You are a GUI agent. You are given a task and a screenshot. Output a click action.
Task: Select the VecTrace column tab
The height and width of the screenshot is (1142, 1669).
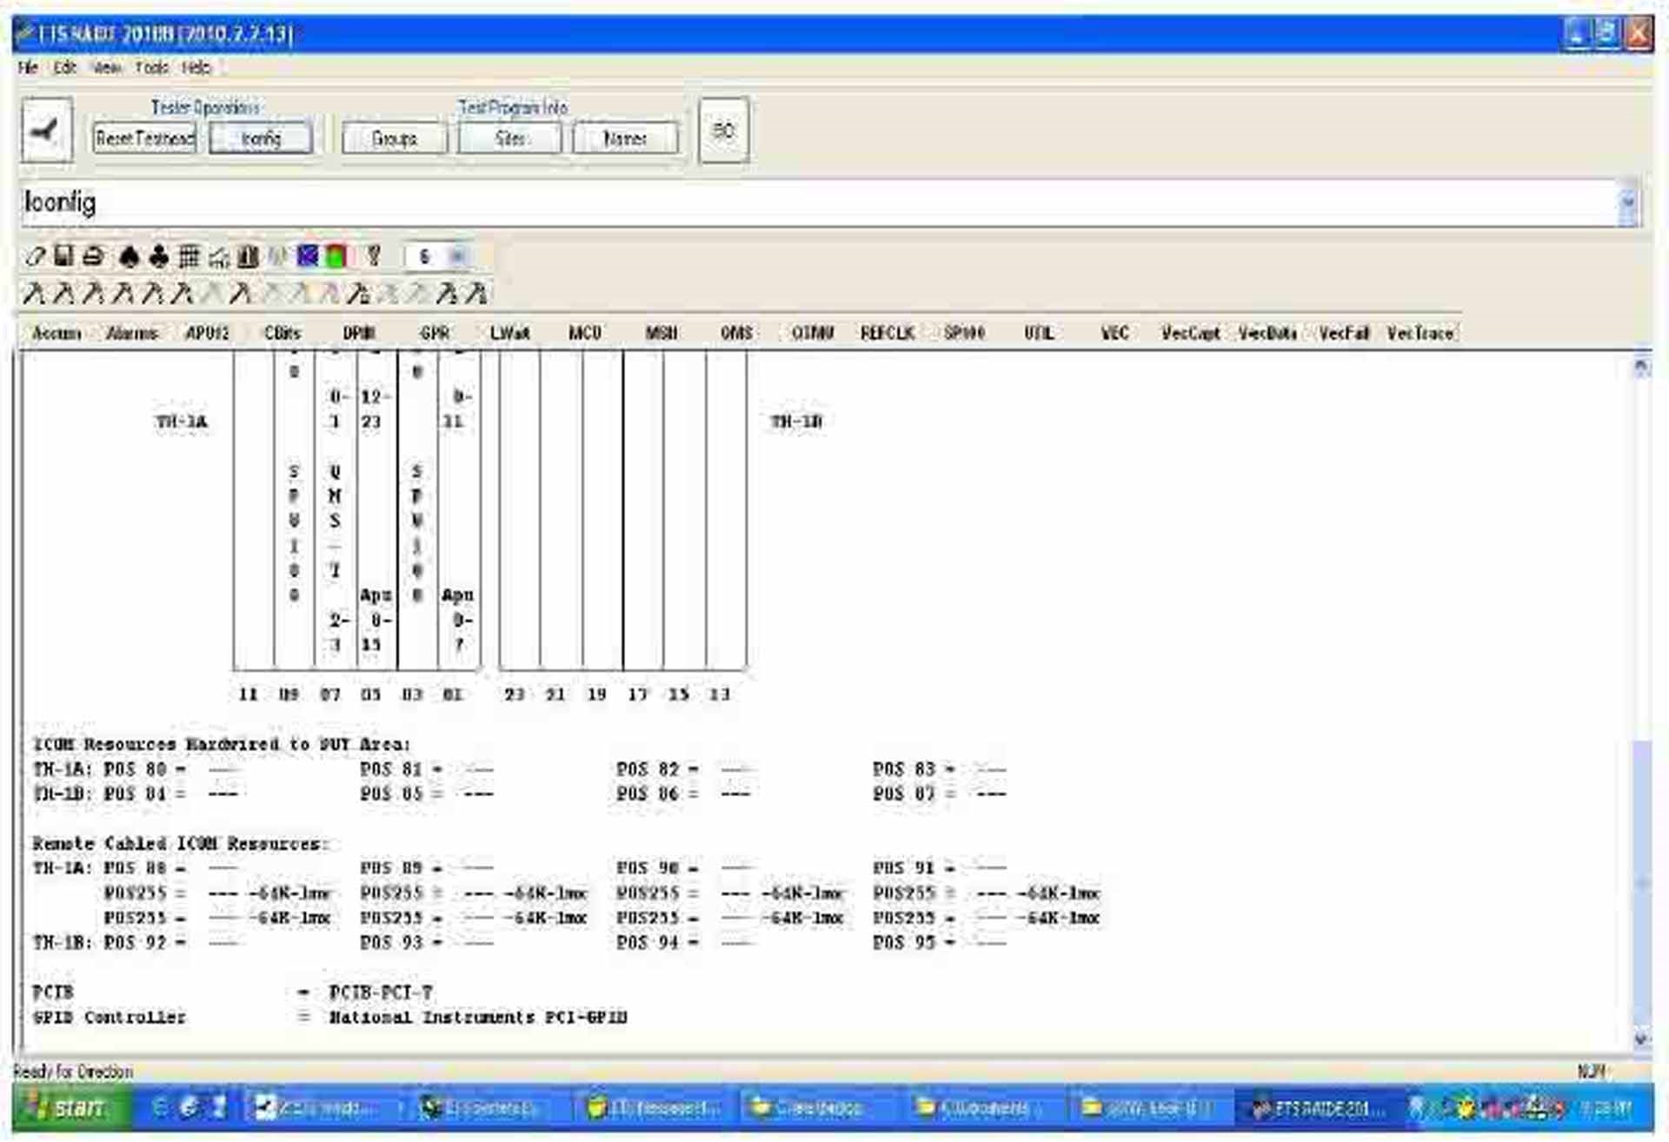1419,334
